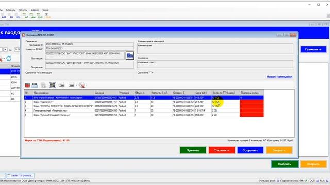Open dropdown arrow next to printer icon
The width and height of the screenshot is (330, 185).
click(x=76, y=85)
